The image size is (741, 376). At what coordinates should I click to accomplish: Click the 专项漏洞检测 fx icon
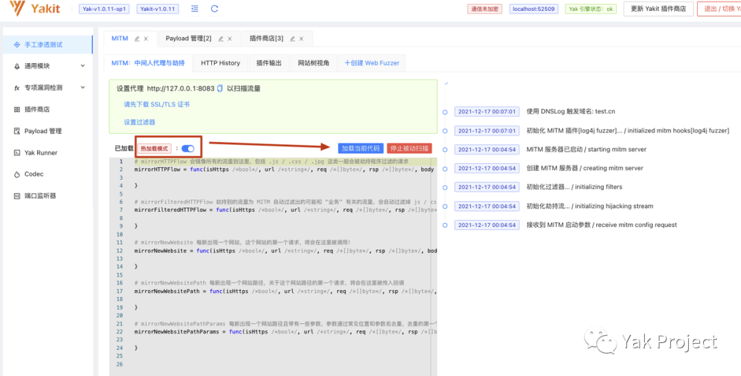pos(16,88)
